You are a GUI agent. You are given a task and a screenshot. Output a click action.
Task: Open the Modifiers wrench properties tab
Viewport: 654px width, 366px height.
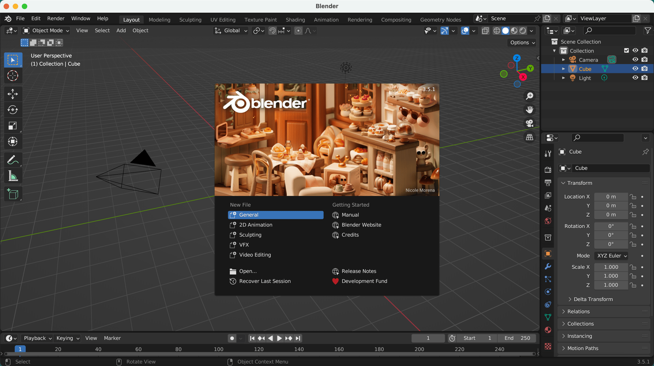pos(548,266)
